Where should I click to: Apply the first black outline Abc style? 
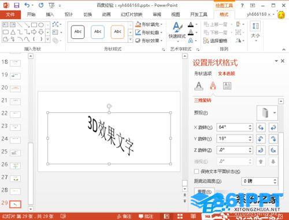78,32
